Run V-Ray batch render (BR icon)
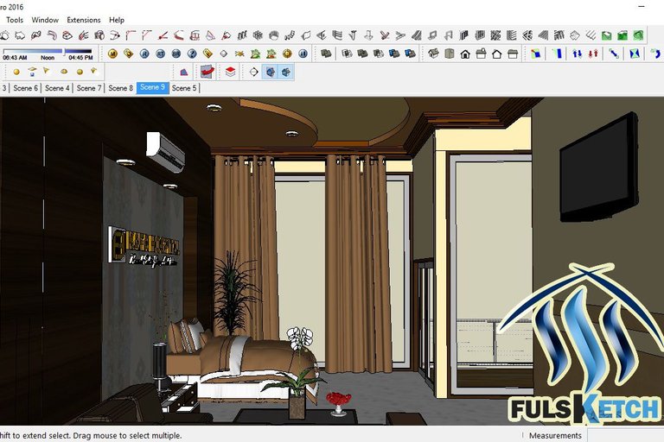 [x=176, y=54]
